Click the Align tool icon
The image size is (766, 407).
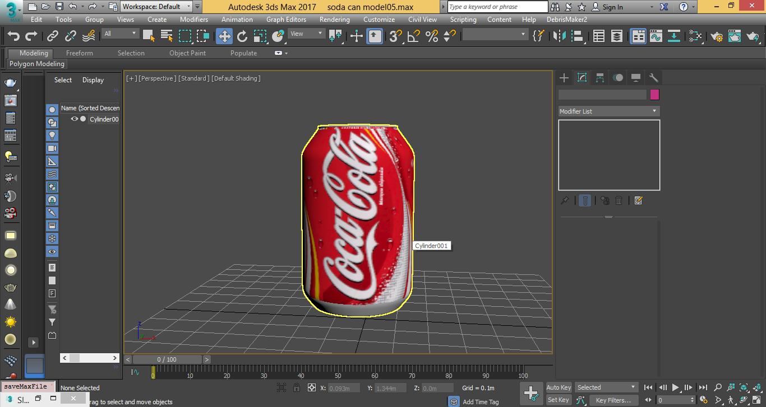tap(577, 36)
